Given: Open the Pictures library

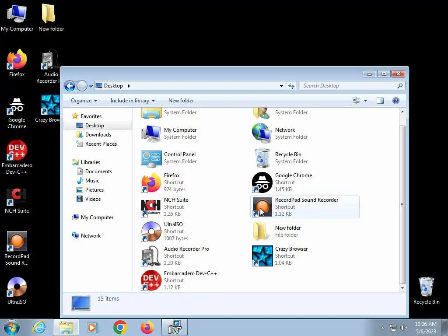Looking at the screenshot, I should 94,190.
